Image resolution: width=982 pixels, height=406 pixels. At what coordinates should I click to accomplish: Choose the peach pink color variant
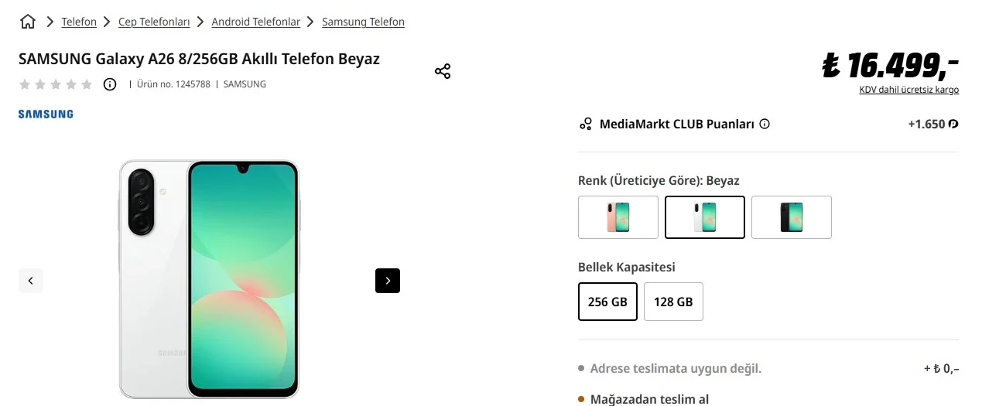click(x=618, y=217)
